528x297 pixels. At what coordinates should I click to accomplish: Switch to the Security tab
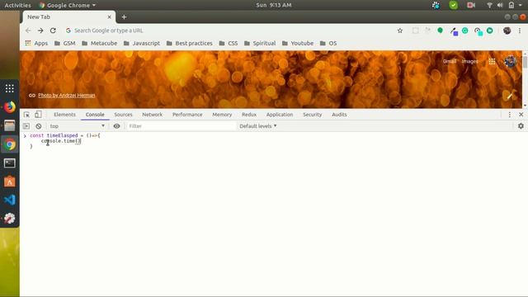[x=313, y=115]
